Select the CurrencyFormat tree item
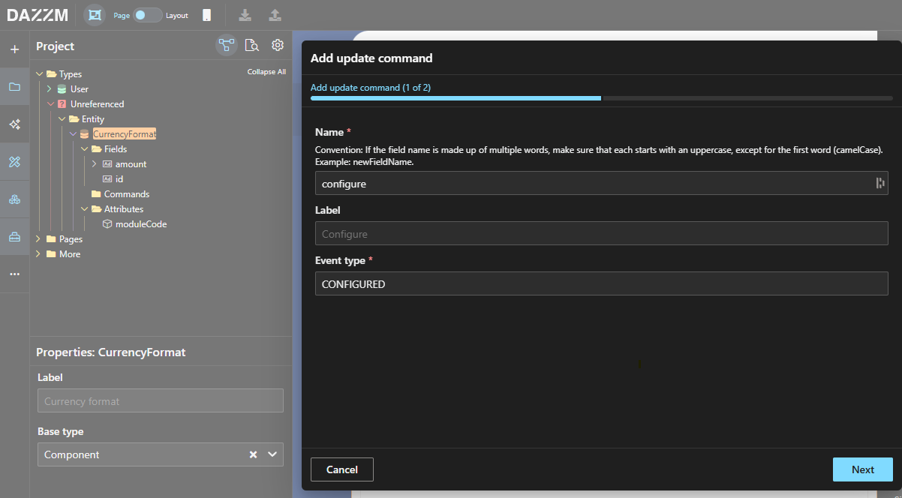 124,134
